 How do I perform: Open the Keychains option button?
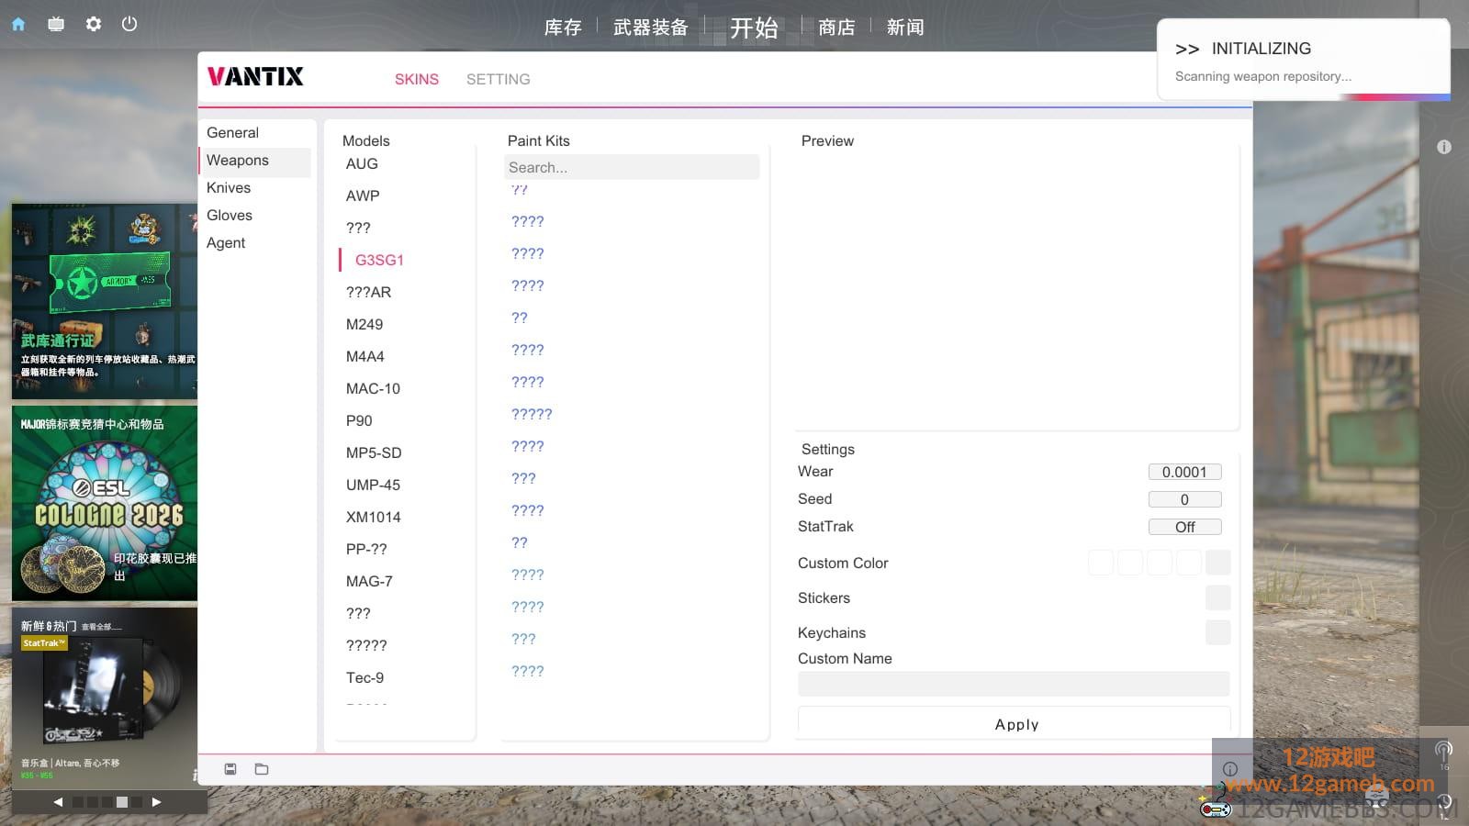pos(1218,632)
